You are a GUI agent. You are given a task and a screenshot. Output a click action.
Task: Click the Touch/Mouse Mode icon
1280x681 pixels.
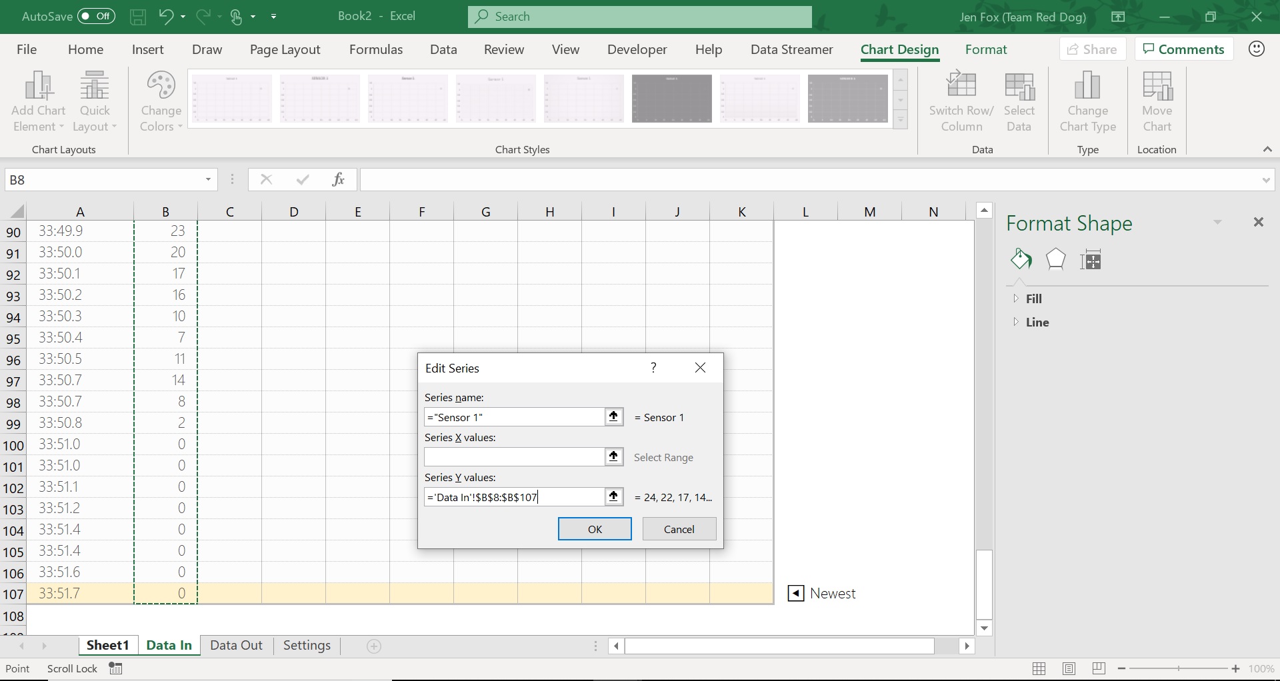236,17
